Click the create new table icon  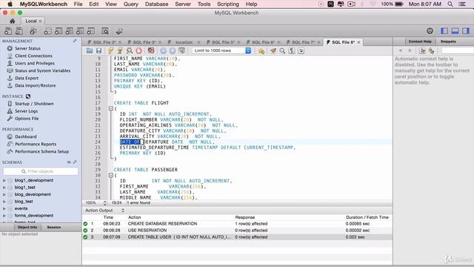point(59,31)
